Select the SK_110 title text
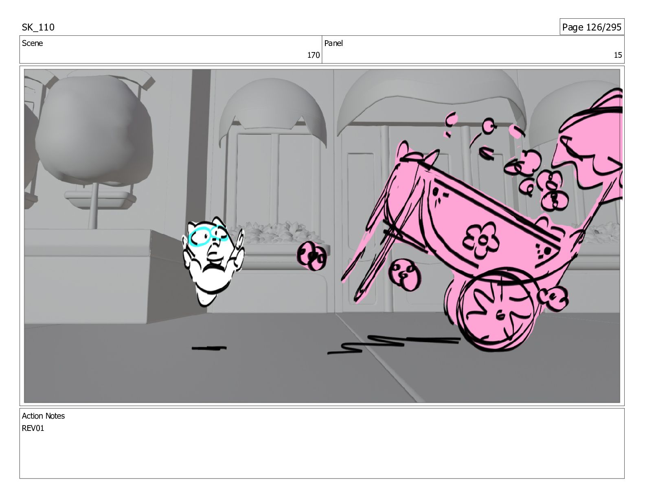Viewport: 645px width, 498px height. 38,27
